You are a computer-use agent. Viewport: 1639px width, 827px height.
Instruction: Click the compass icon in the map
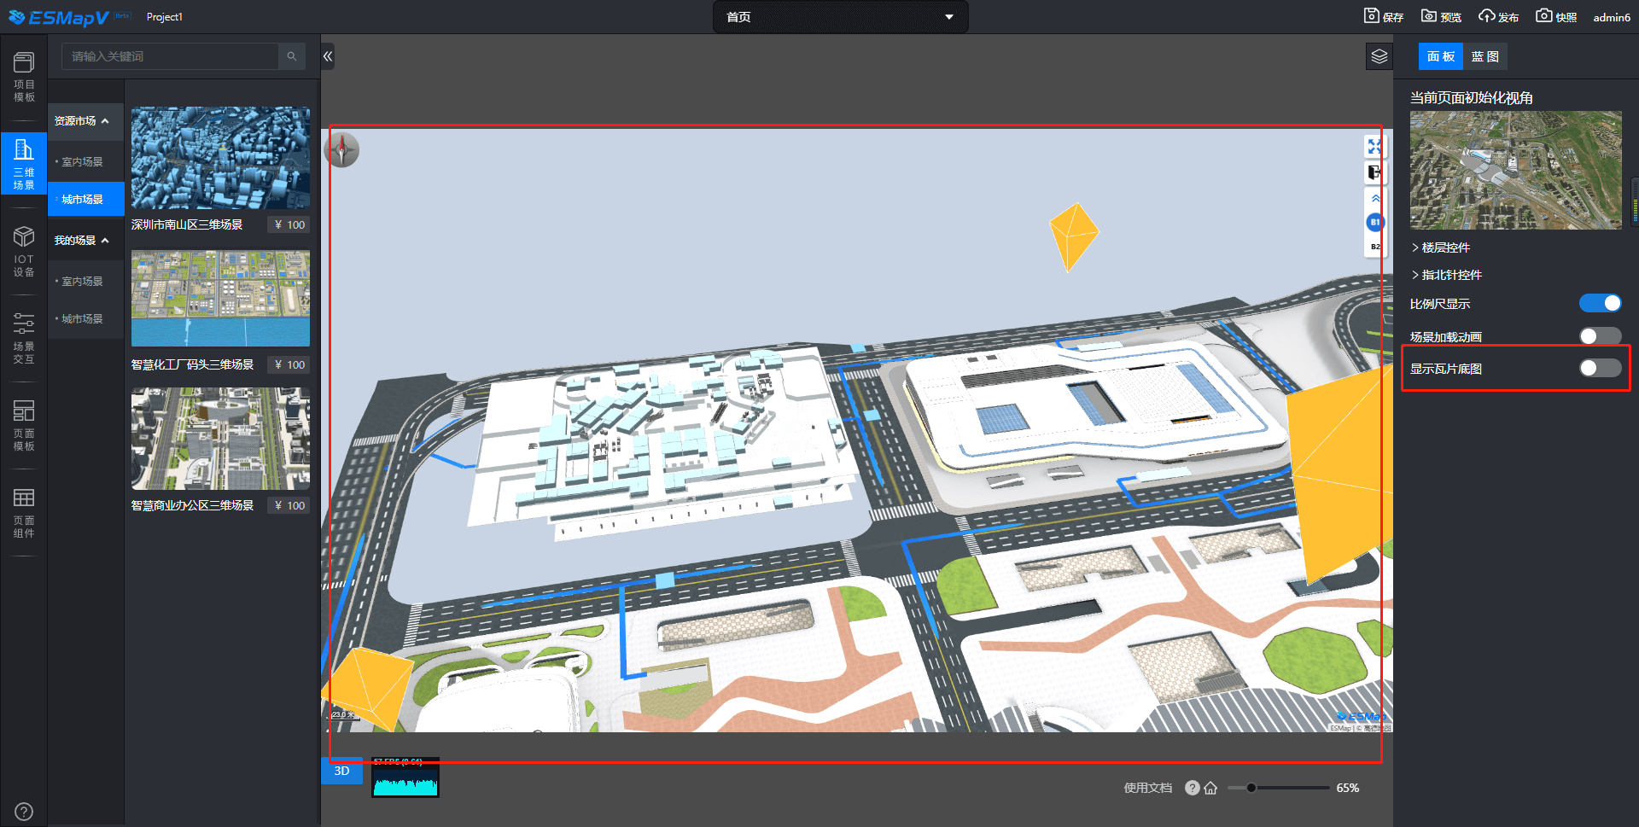coord(342,150)
